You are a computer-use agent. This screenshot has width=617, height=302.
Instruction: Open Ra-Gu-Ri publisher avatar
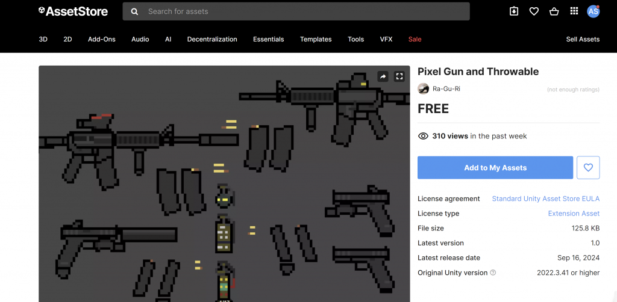[x=423, y=89]
